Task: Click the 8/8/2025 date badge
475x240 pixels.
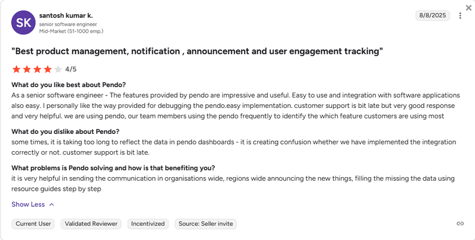Action: [433, 16]
